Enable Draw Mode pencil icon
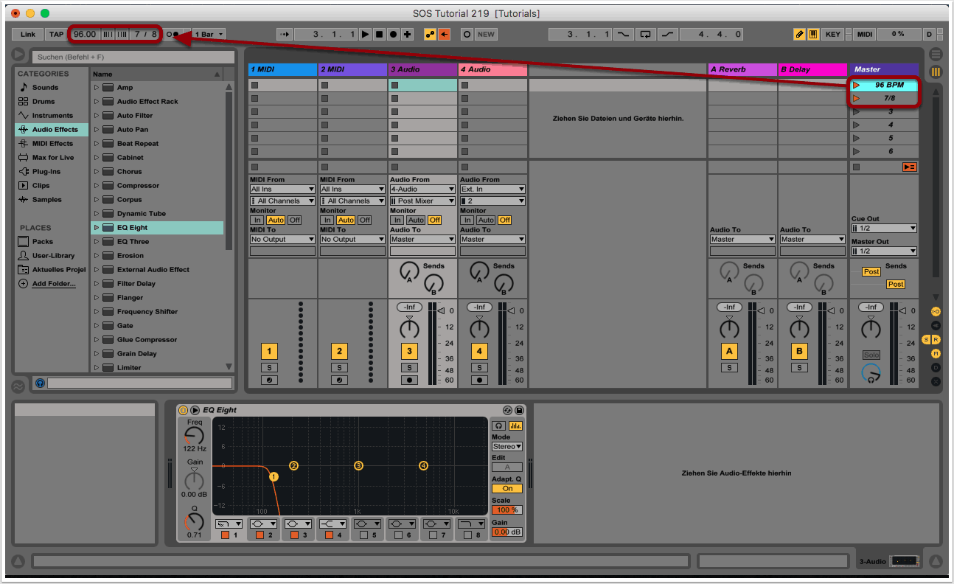This screenshot has width=954, height=584. (799, 35)
